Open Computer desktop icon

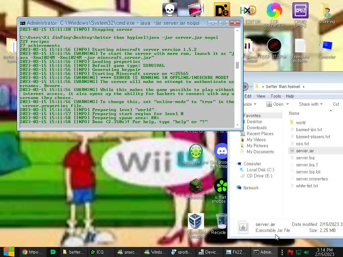point(326,50)
